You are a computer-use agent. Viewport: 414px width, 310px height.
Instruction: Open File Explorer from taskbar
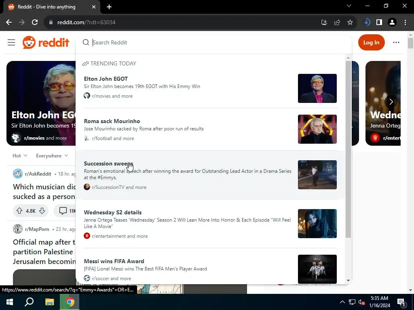(49, 302)
